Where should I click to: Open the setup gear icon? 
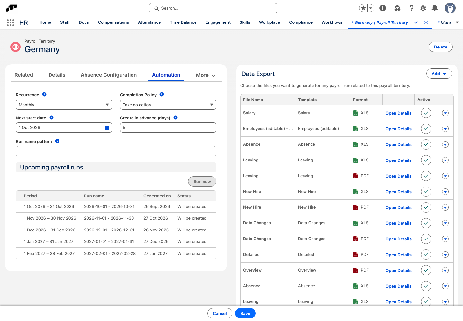tap(423, 8)
